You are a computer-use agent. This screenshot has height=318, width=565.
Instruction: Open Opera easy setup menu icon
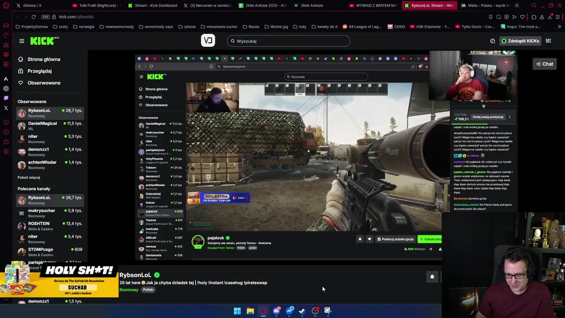tap(558, 17)
